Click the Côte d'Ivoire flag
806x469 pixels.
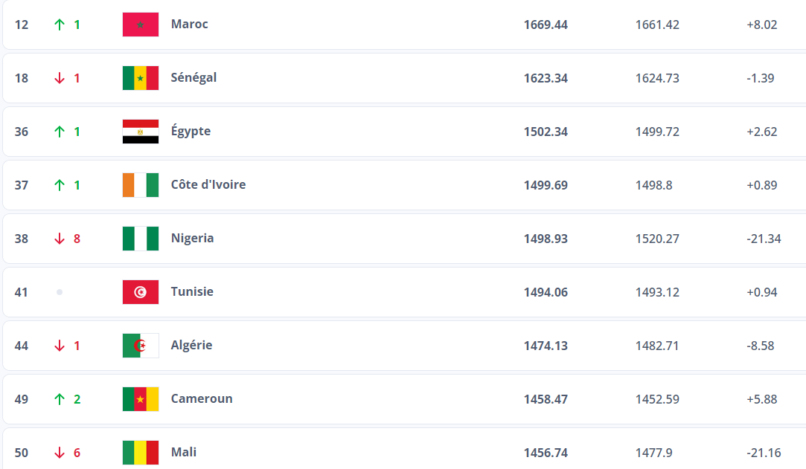point(140,185)
